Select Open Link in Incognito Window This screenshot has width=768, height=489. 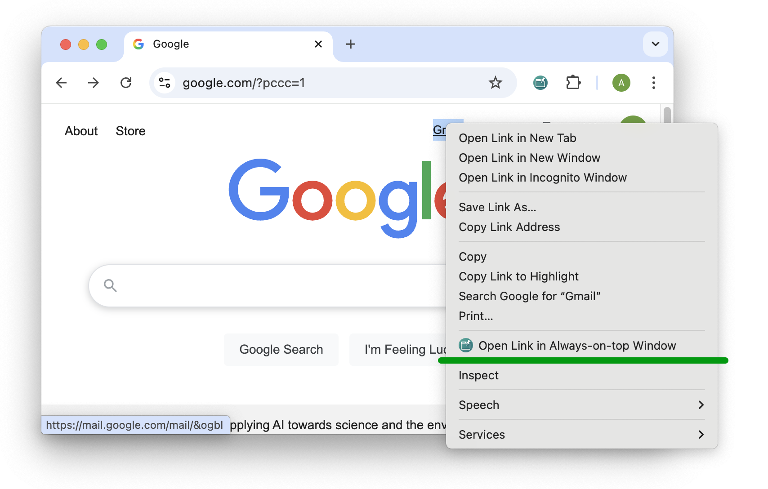point(542,178)
